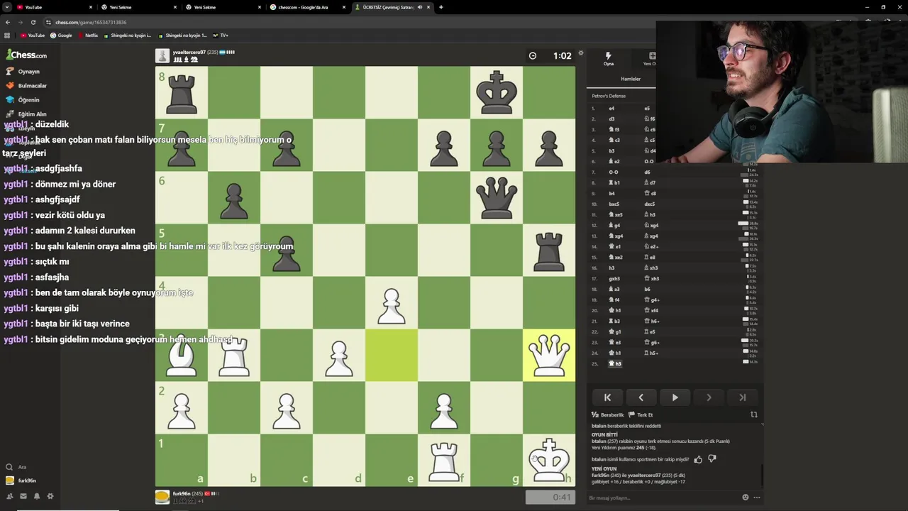Give a thumbs down for opponent btalun
Screen dimensions: 908x511
click(712, 459)
